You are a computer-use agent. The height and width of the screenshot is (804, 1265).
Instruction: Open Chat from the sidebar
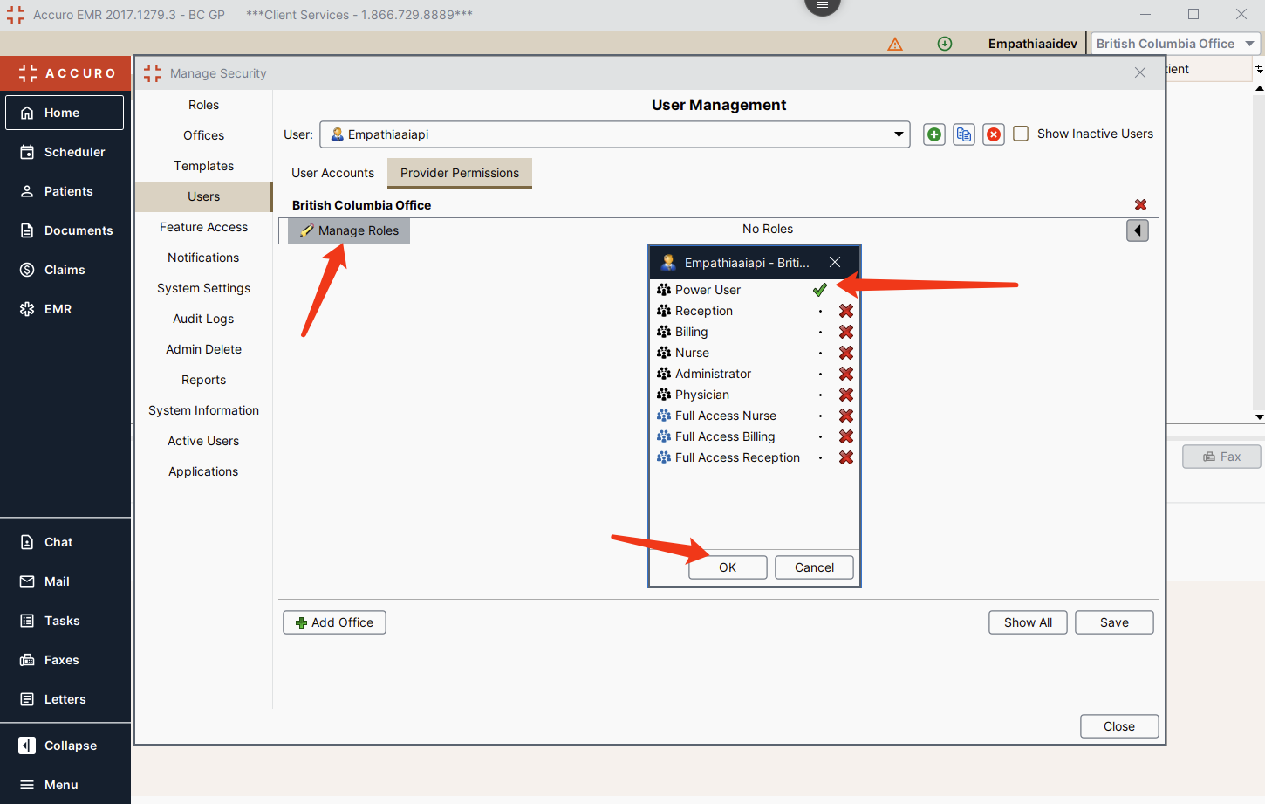(65, 542)
